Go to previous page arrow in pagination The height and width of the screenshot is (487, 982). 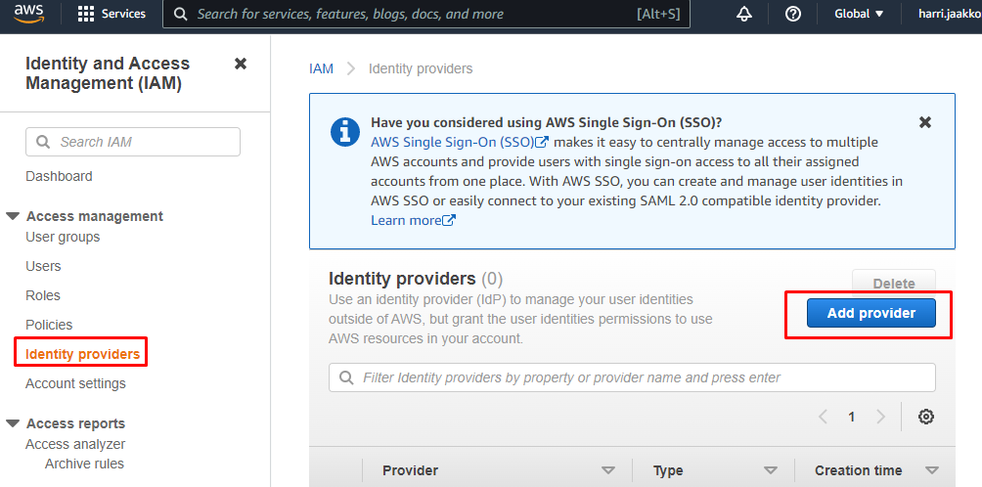click(x=823, y=417)
